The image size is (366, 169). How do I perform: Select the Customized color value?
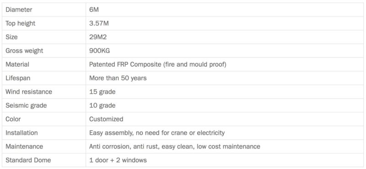[x=106, y=119]
